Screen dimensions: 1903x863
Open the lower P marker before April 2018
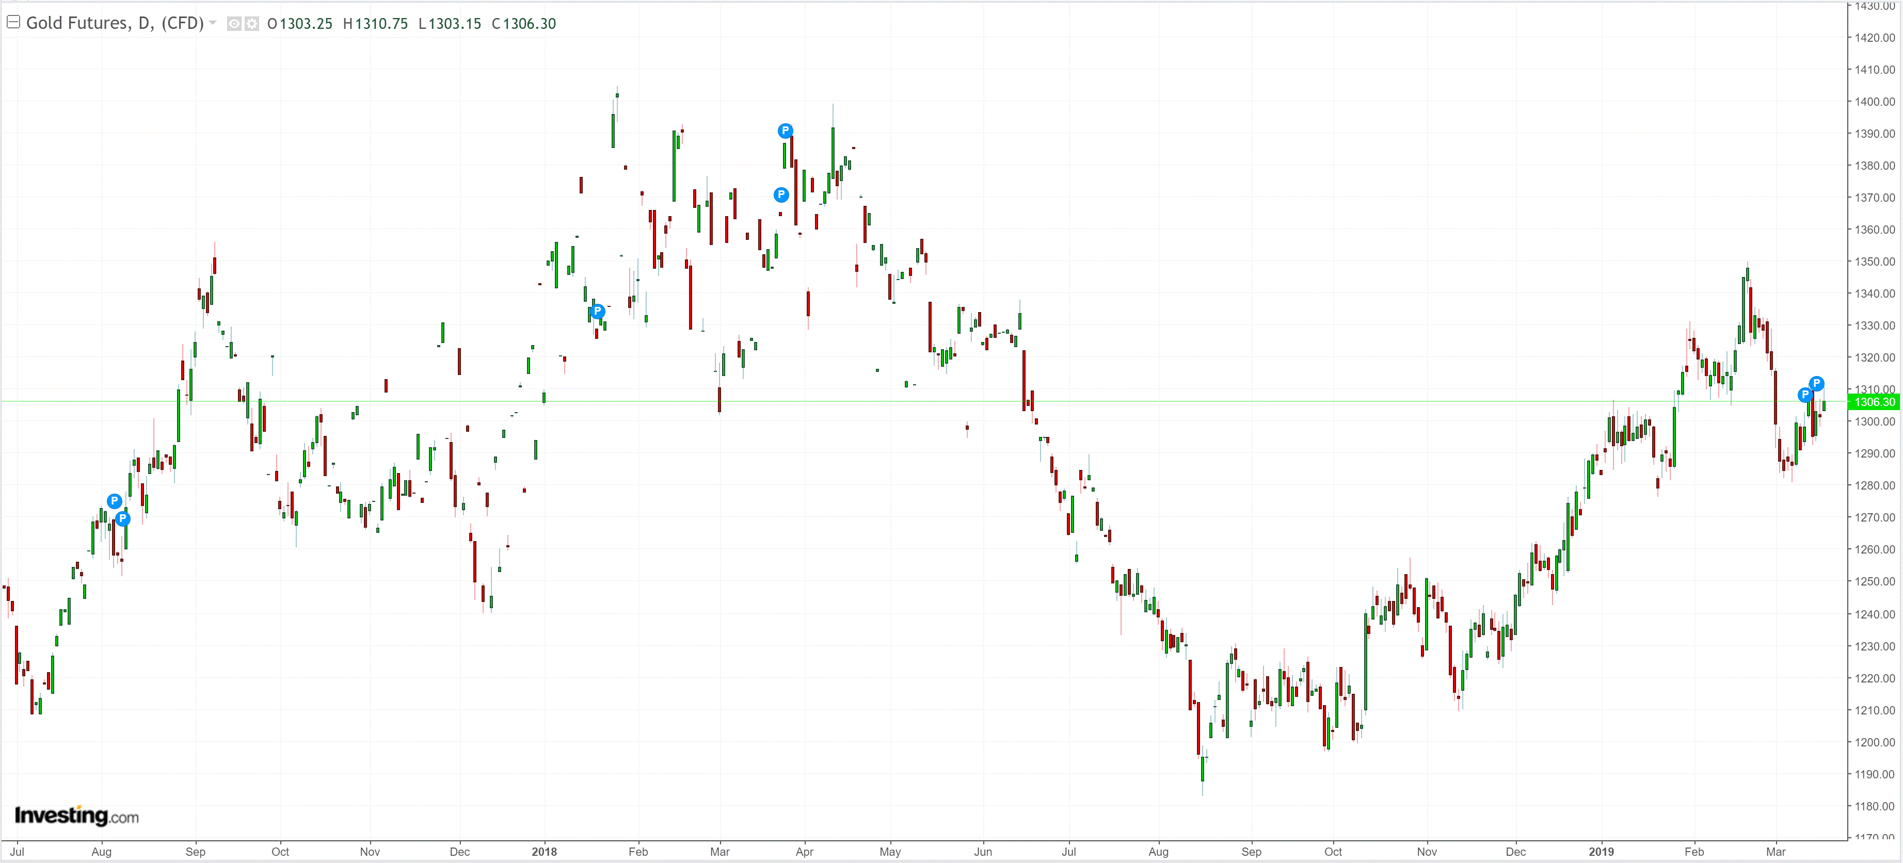tap(781, 195)
